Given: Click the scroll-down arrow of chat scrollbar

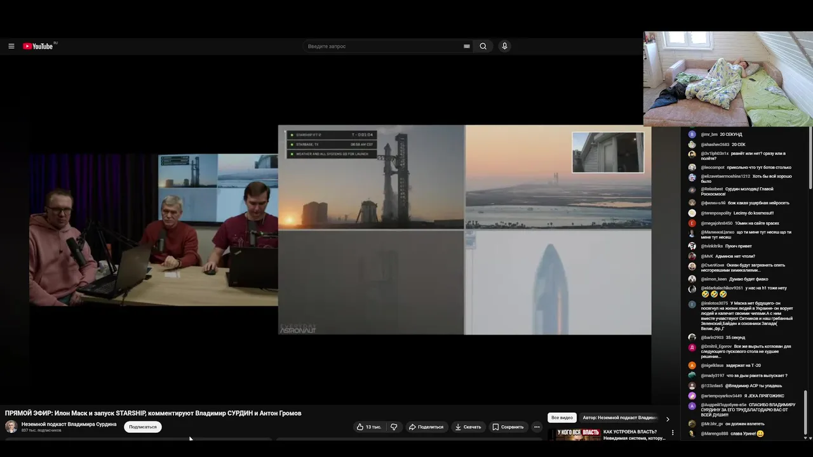Looking at the screenshot, I should click(x=806, y=437).
